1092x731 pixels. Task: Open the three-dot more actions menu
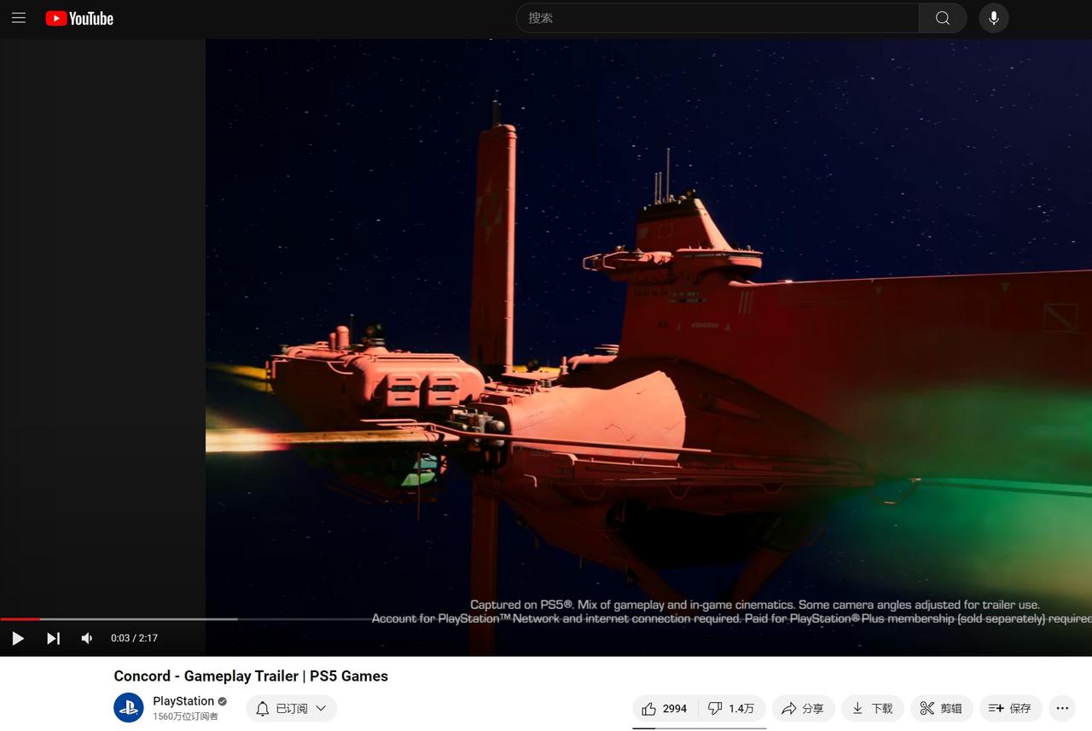pos(1061,708)
